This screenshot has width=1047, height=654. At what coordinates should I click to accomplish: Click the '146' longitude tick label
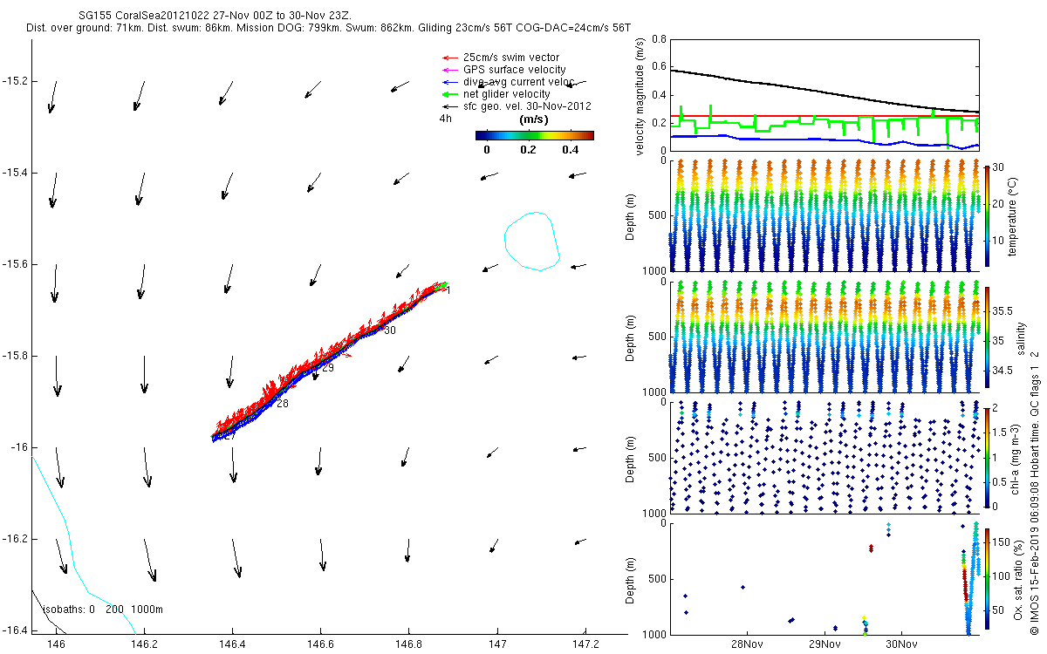pos(56,644)
